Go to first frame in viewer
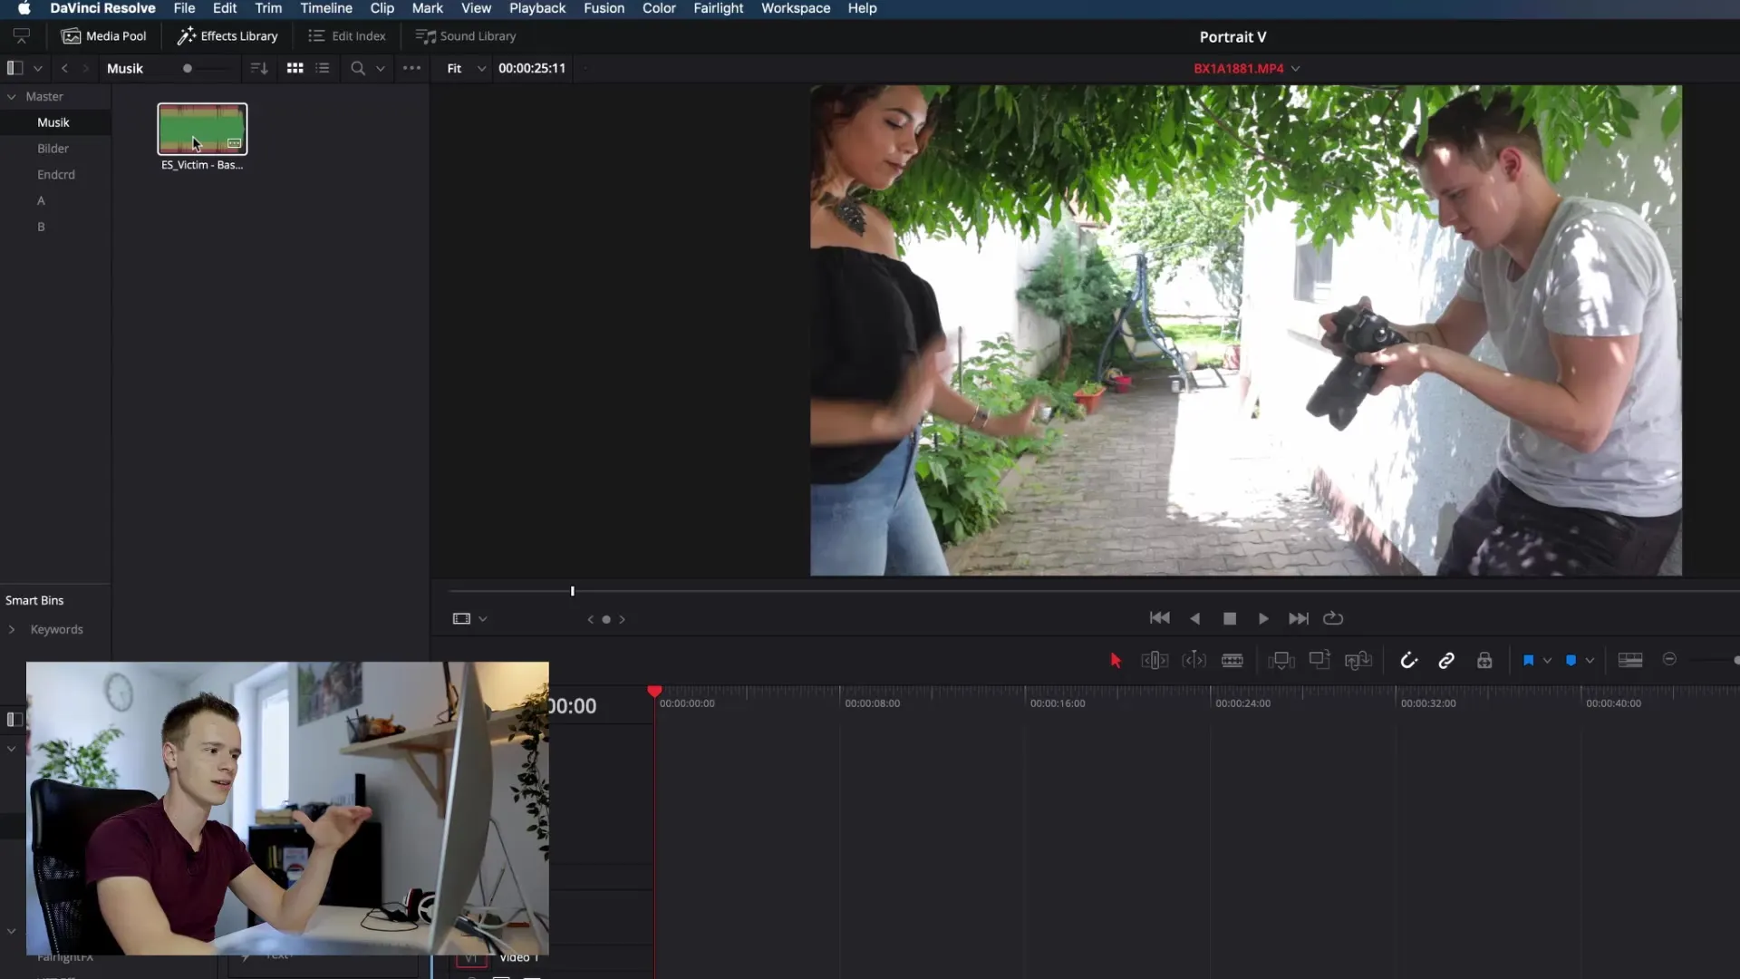1740x979 pixels. (1159, 618)
